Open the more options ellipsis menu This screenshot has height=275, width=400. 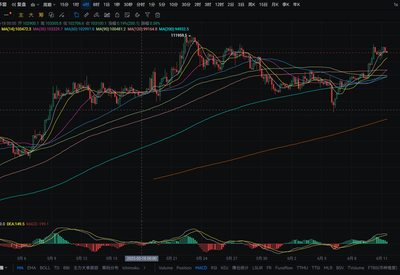tap(7, 15)
